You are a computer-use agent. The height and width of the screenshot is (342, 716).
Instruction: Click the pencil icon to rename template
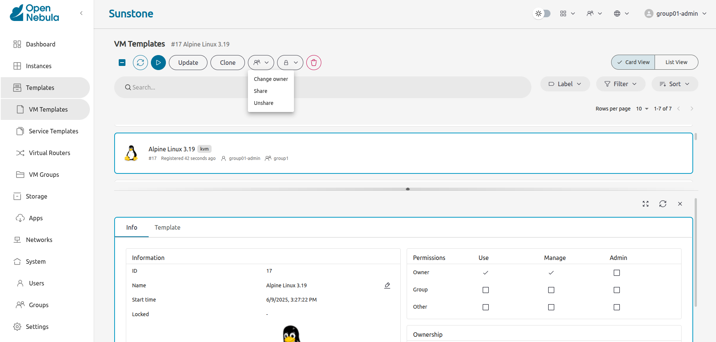[x=387, y=285]
